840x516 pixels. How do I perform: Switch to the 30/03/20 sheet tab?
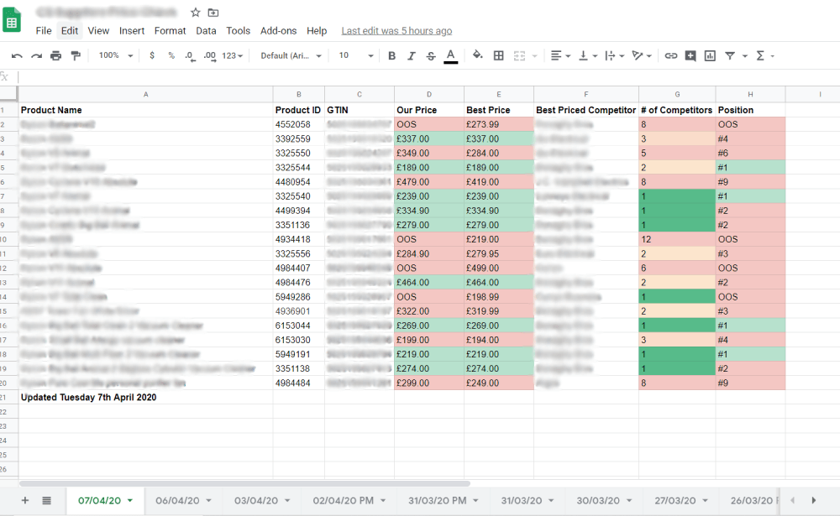(598, 500)
